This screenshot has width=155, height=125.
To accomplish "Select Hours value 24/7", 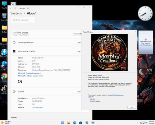I will click(33, 104).
